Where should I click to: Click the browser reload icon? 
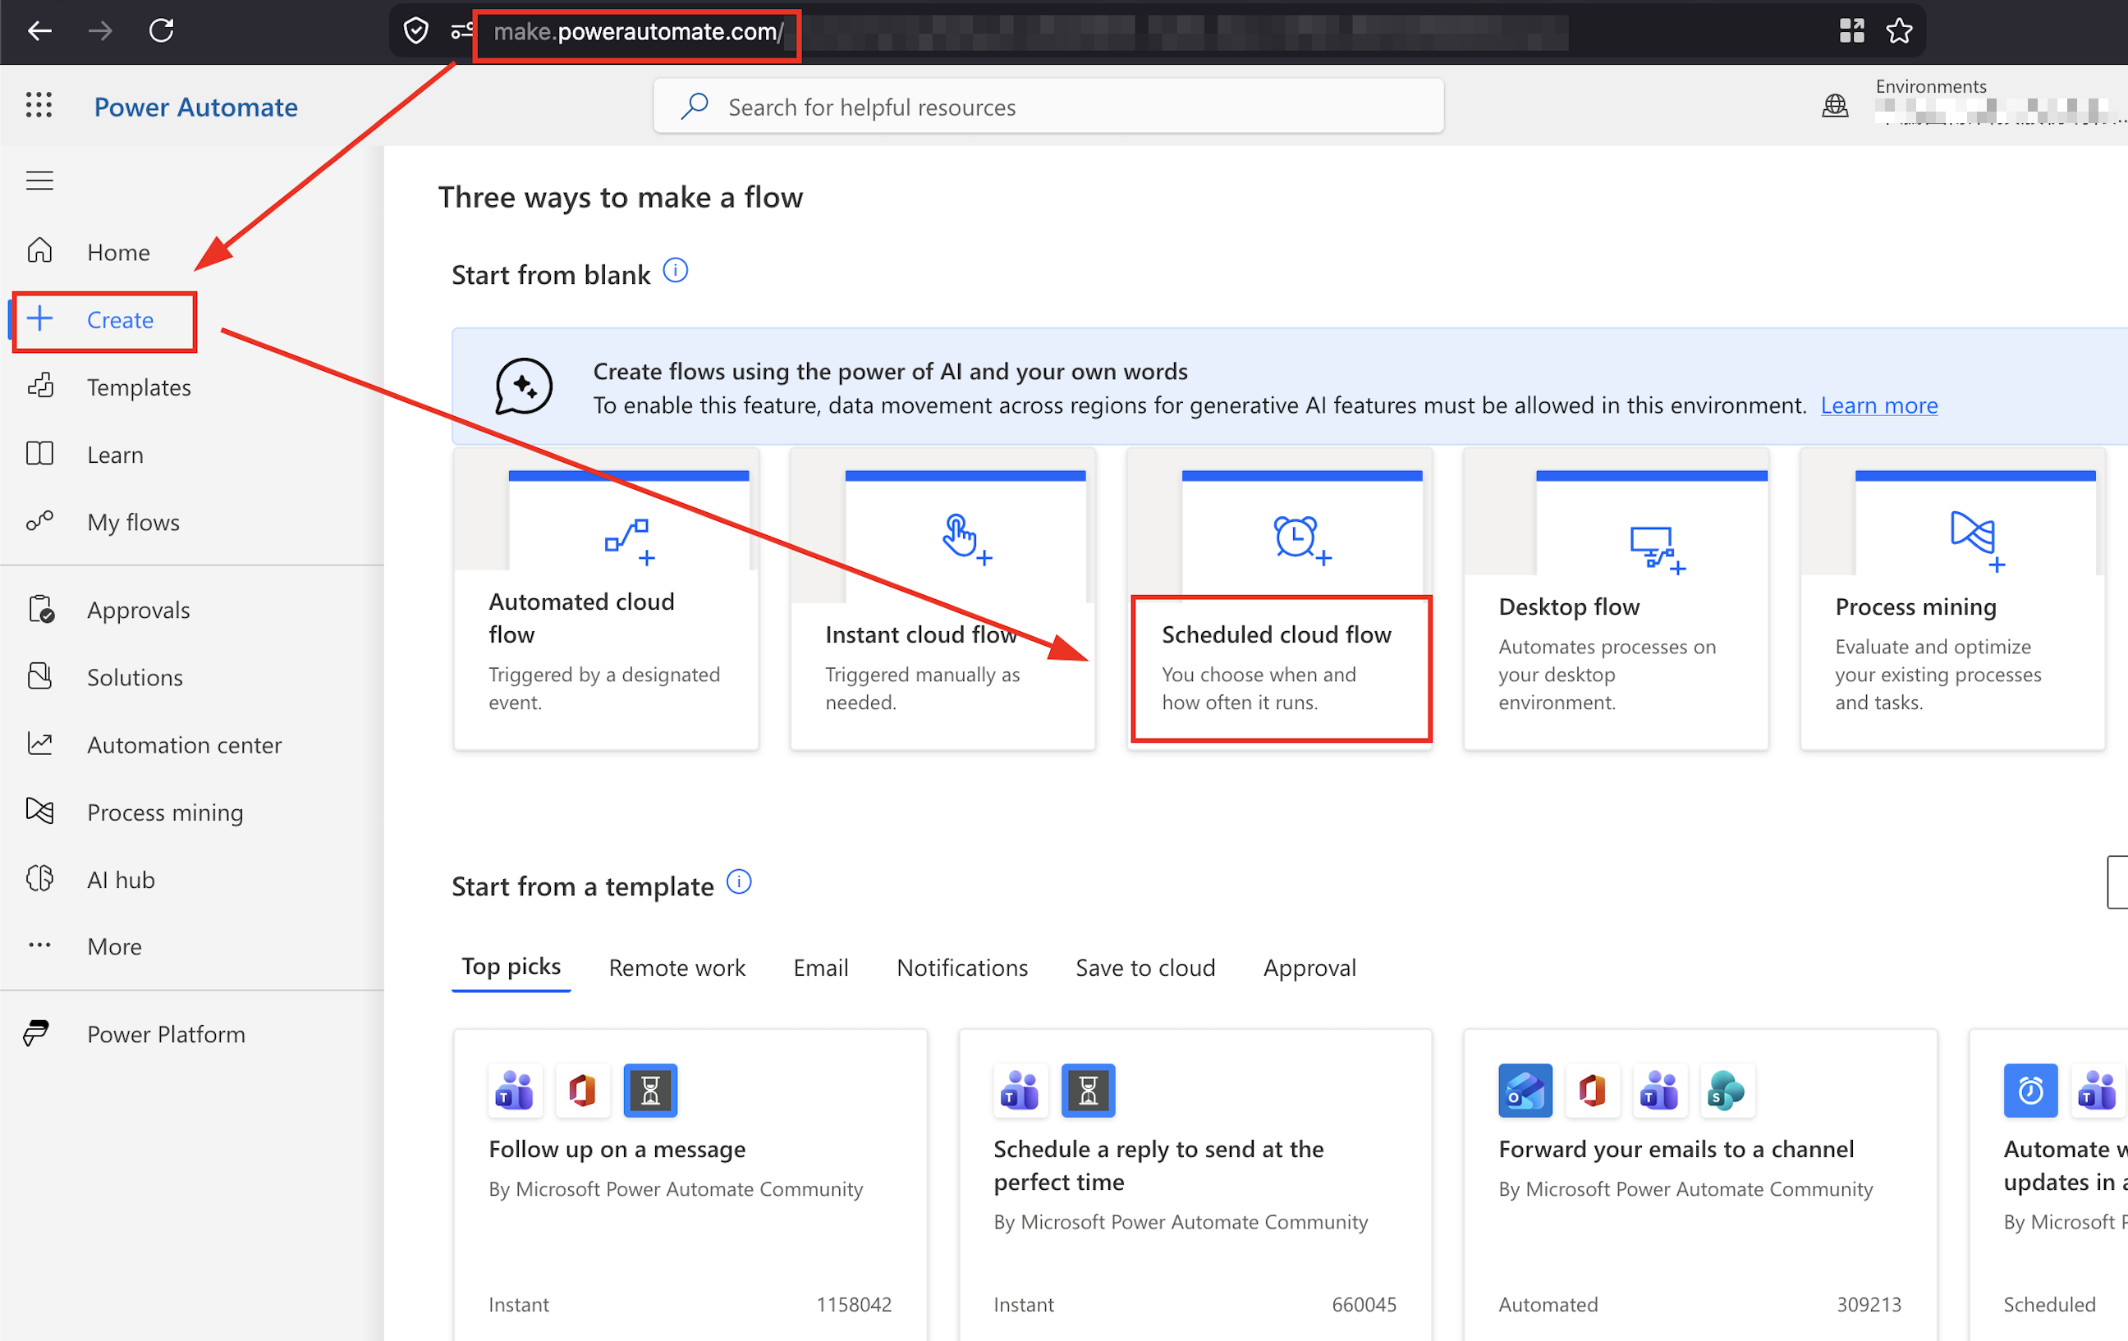tap(161, 31)
